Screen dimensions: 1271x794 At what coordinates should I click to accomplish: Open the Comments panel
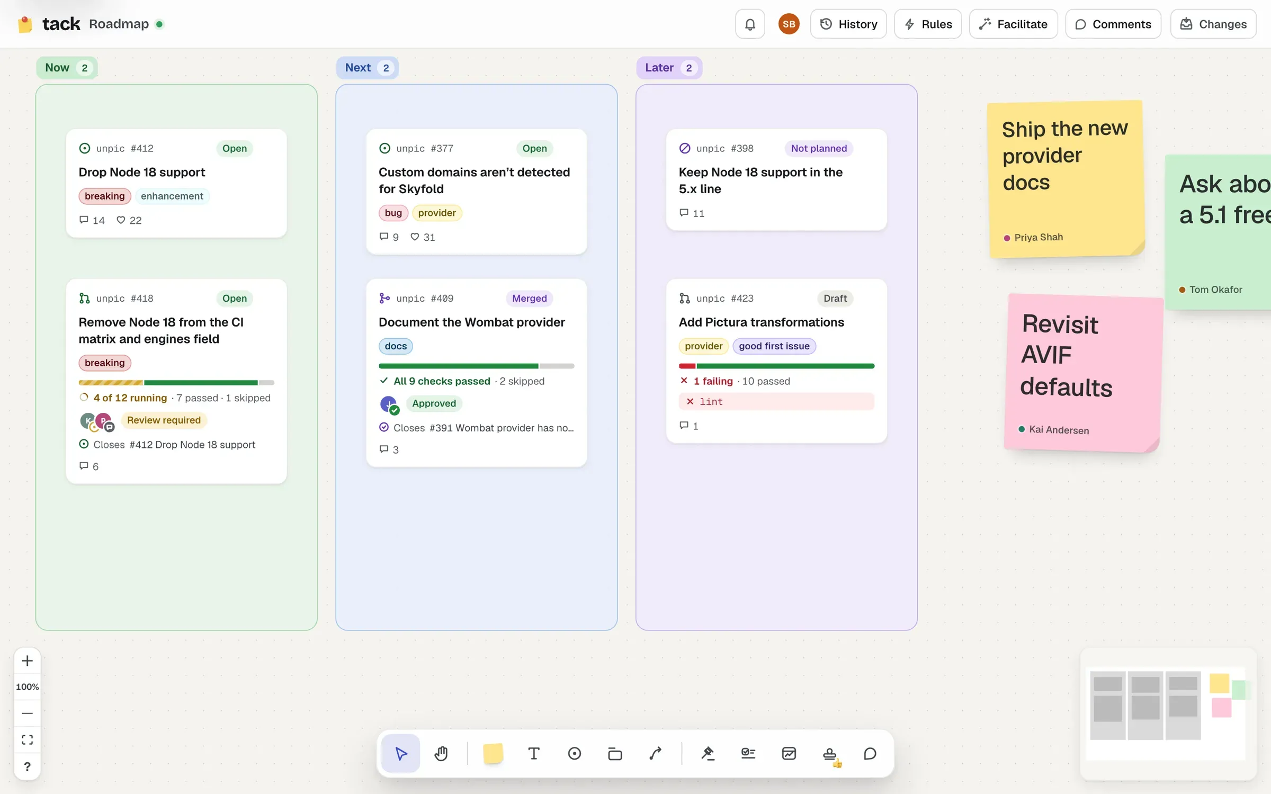(x=1113, y=24)
